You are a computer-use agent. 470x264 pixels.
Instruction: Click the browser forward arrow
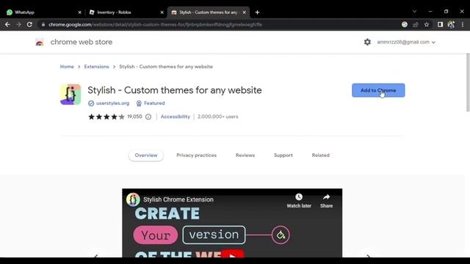coord(18,24)
